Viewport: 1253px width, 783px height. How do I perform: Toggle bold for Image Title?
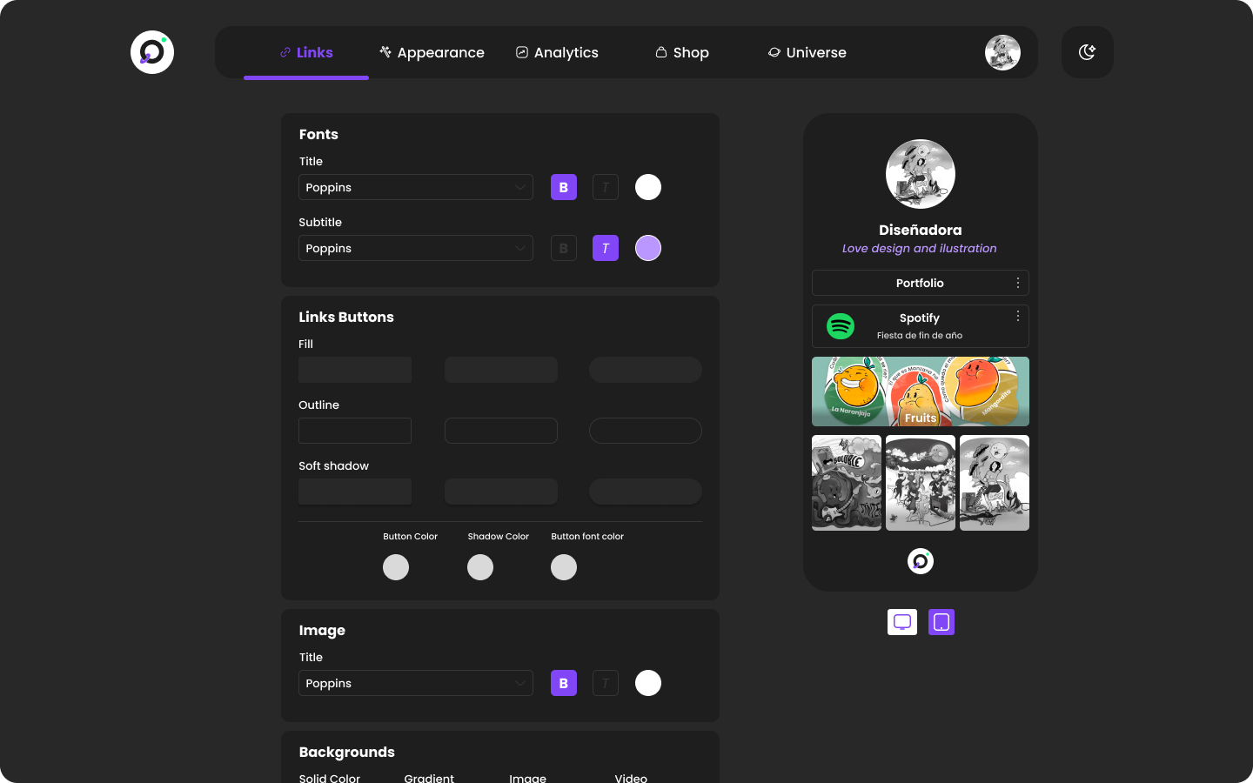click(564, 683)
